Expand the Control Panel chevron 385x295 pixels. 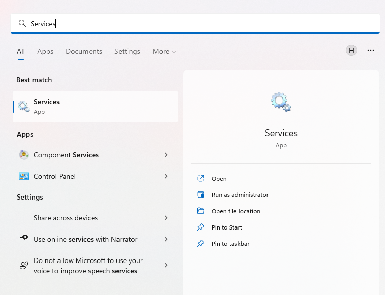click(x=166, y=176)
